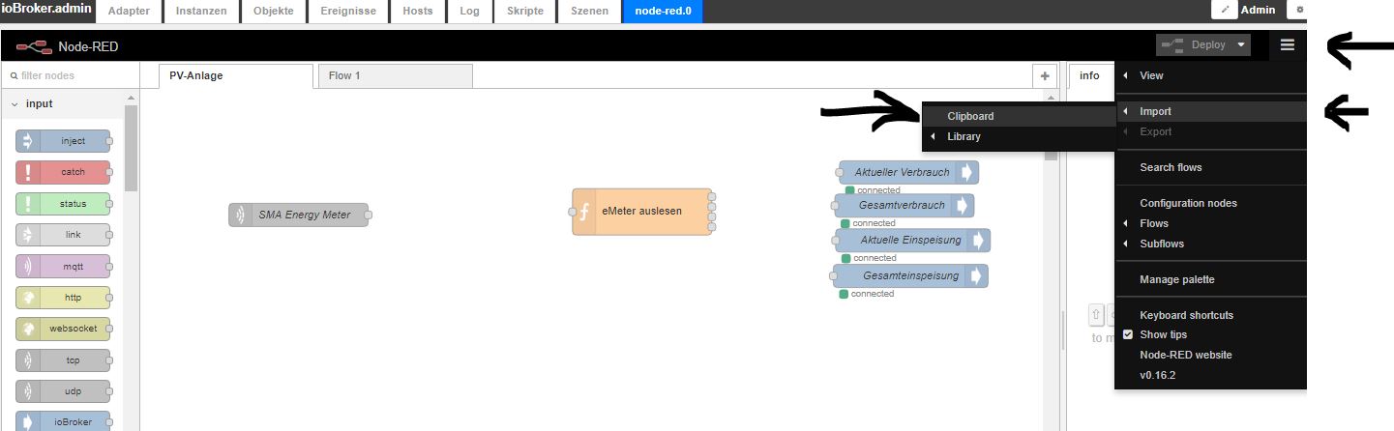The image size is (1394, 431).
Task: Select the http node in palette
Action: (63, 298)
